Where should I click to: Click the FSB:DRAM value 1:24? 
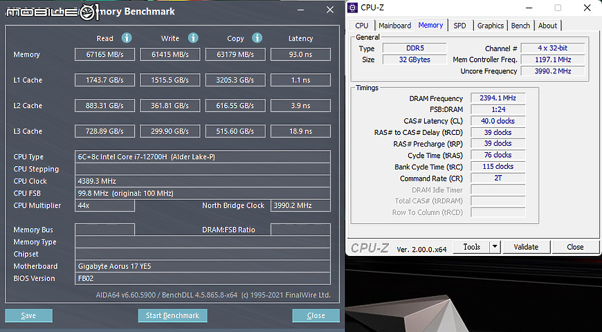[x=498, y=110]
